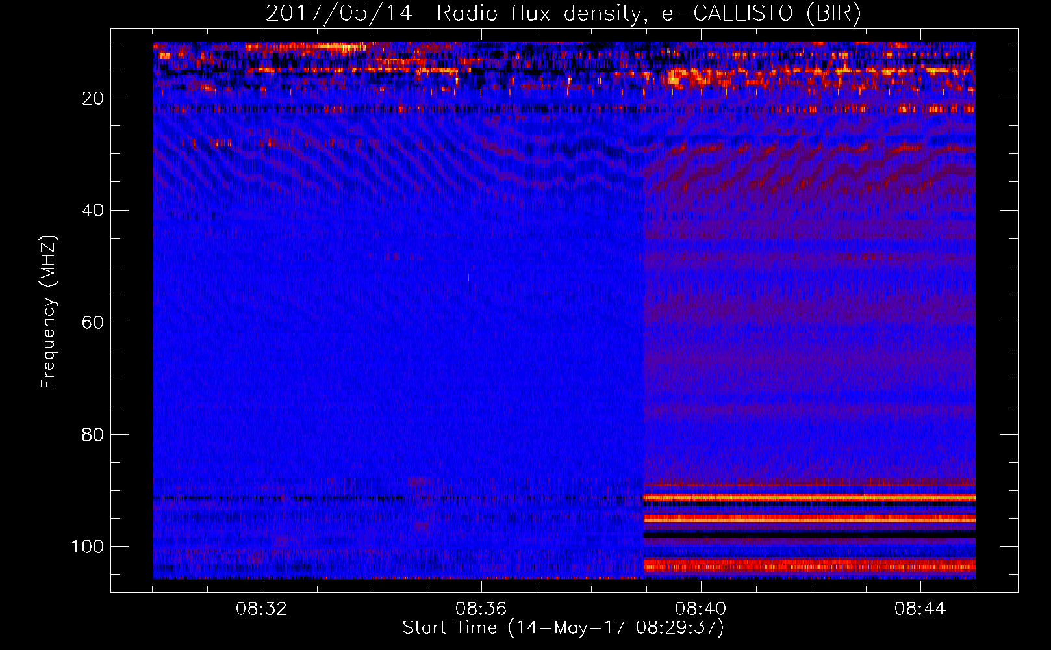Click the "Frequency (MHZ)" axis label

click(x=49, y=311)
